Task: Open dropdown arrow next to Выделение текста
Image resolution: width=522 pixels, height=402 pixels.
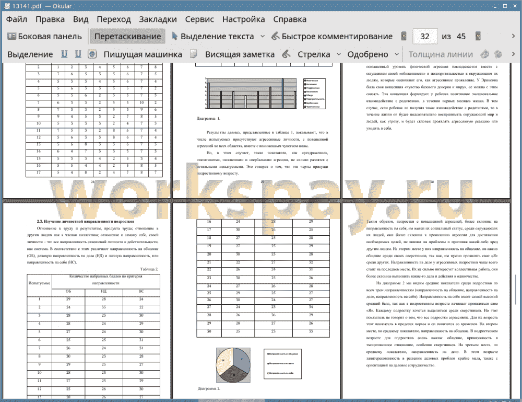Action: click(x=263, y=37)
